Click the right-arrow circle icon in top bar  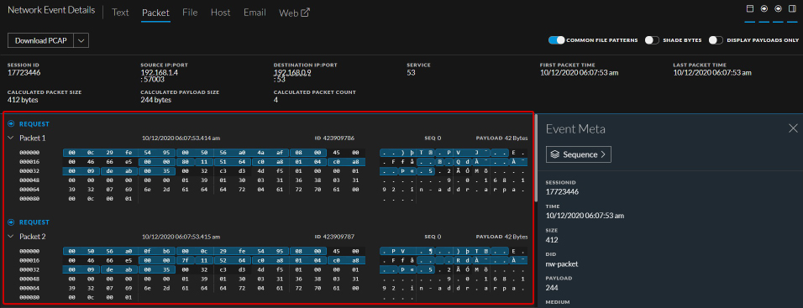(x=764, y=8)
